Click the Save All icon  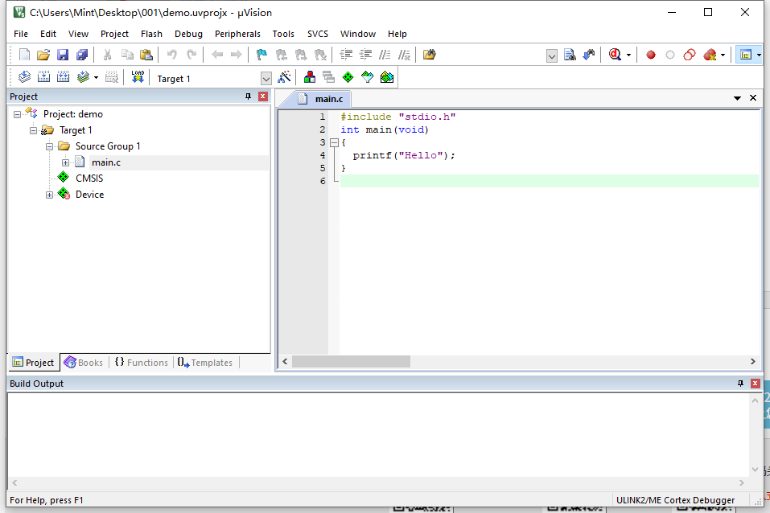point(82,55)
